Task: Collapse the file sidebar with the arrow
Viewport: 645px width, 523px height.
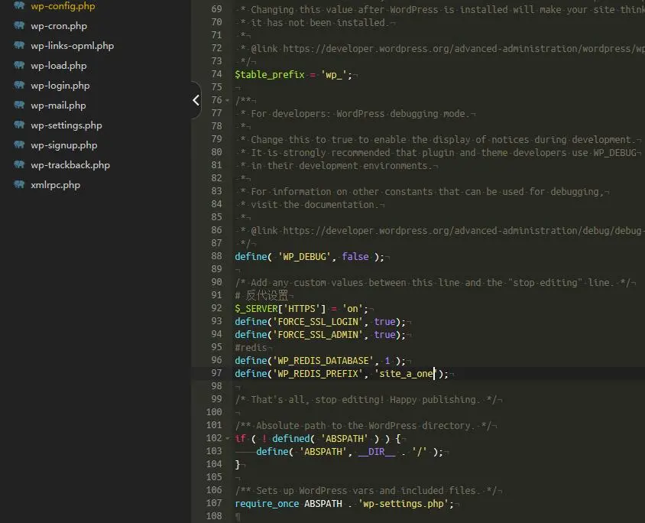Action: 196,100
